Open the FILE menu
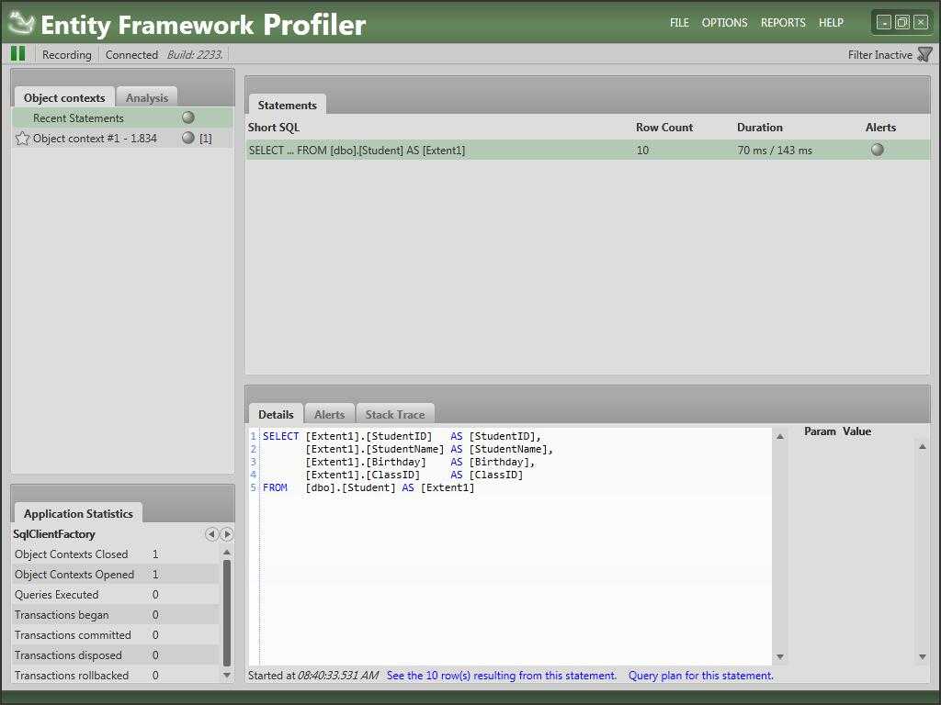The height and width of the screenshot is (705, 941). coord(679,23)
